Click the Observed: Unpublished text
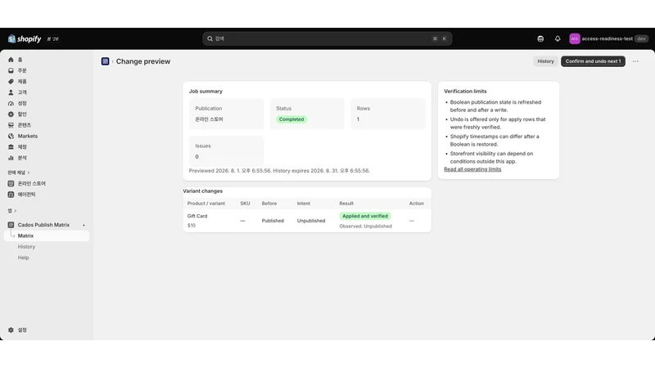Viewport: 655px width, 368px height. coord(365,227)
